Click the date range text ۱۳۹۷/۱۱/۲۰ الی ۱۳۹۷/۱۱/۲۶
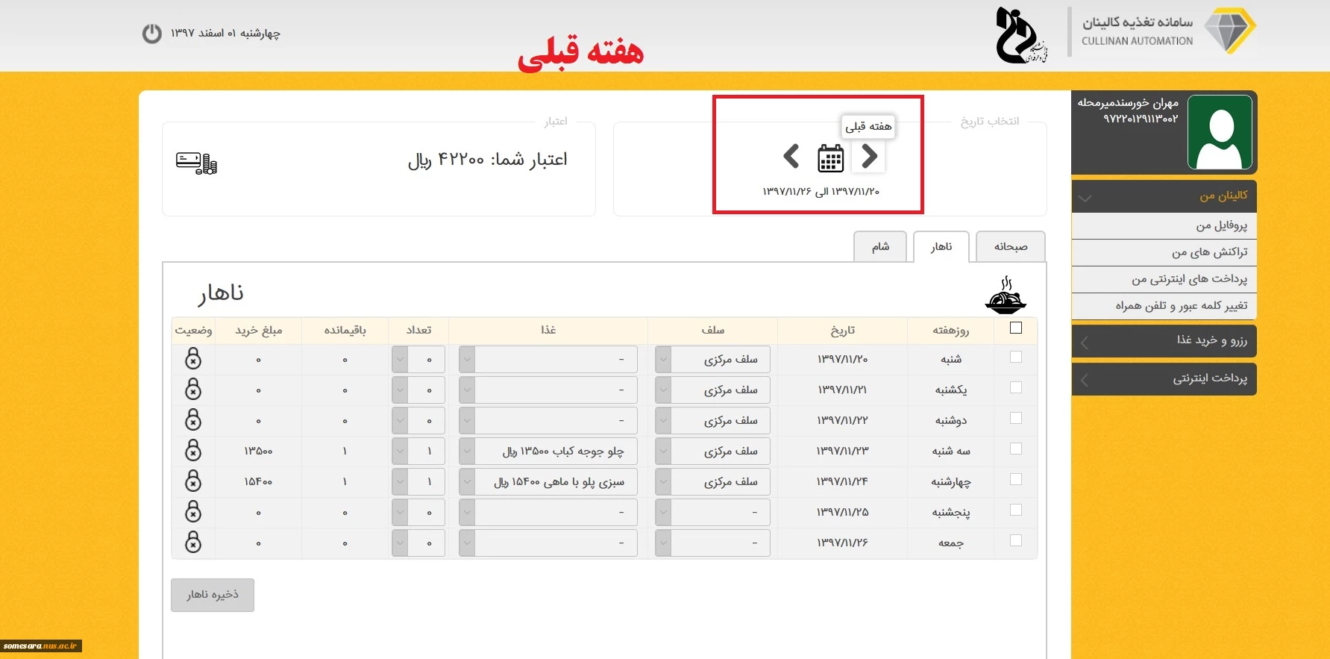The width and height of the screenshot is (1330, 659). [821, 192]
